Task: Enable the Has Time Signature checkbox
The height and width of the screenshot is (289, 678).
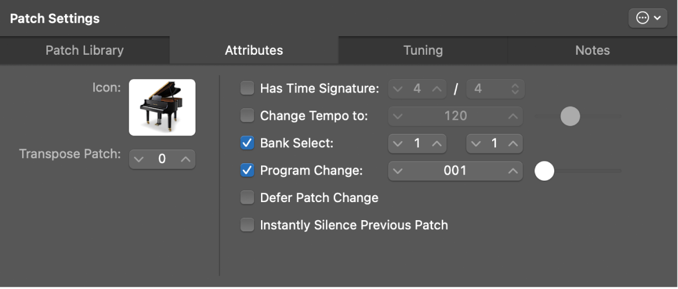Action: pos(247,89)
